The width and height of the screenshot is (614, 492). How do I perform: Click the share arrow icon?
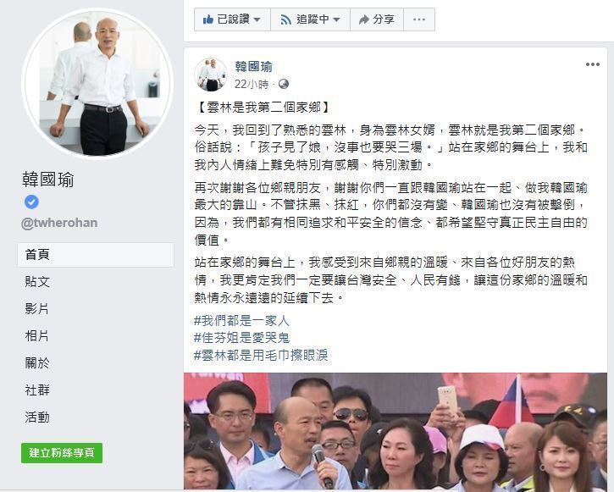pyautogui.click(x=364, y=19)
